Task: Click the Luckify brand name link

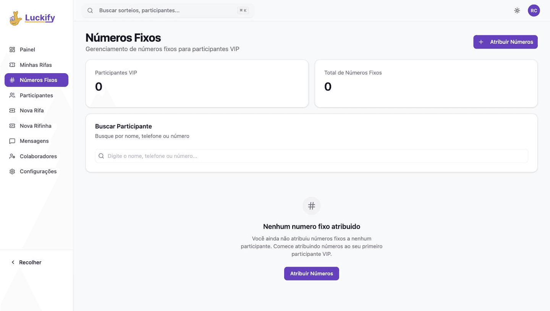Action: 40,18
